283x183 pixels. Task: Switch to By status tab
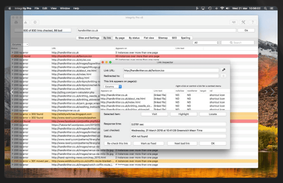pos(134,38)
